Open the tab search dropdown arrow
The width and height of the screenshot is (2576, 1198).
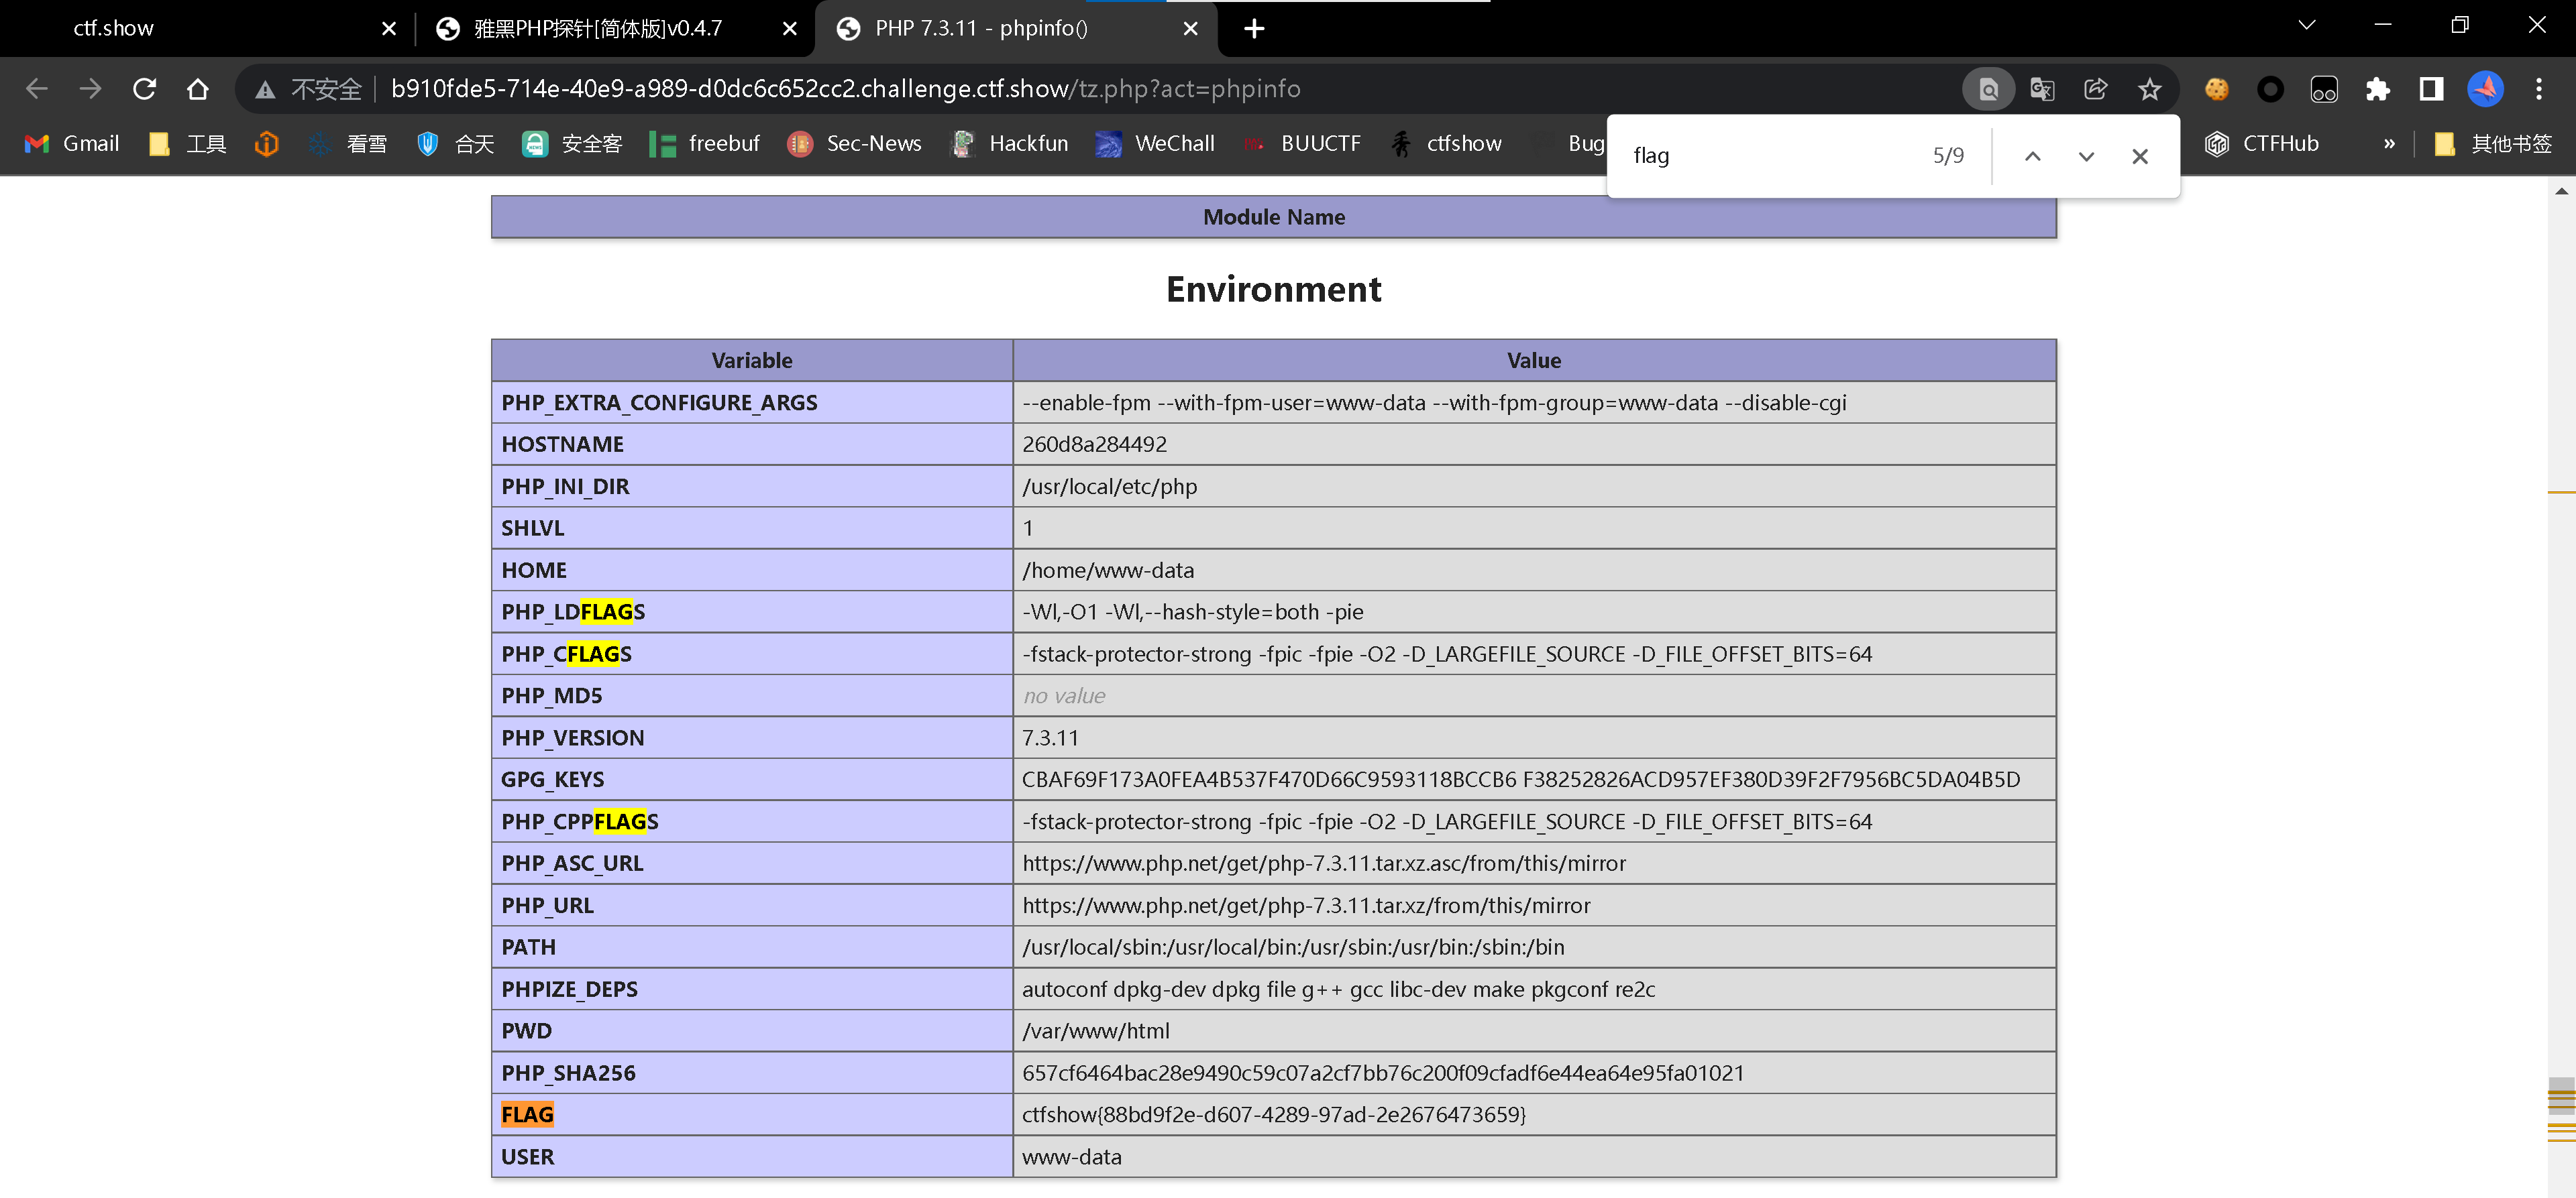pos(2306,26)
